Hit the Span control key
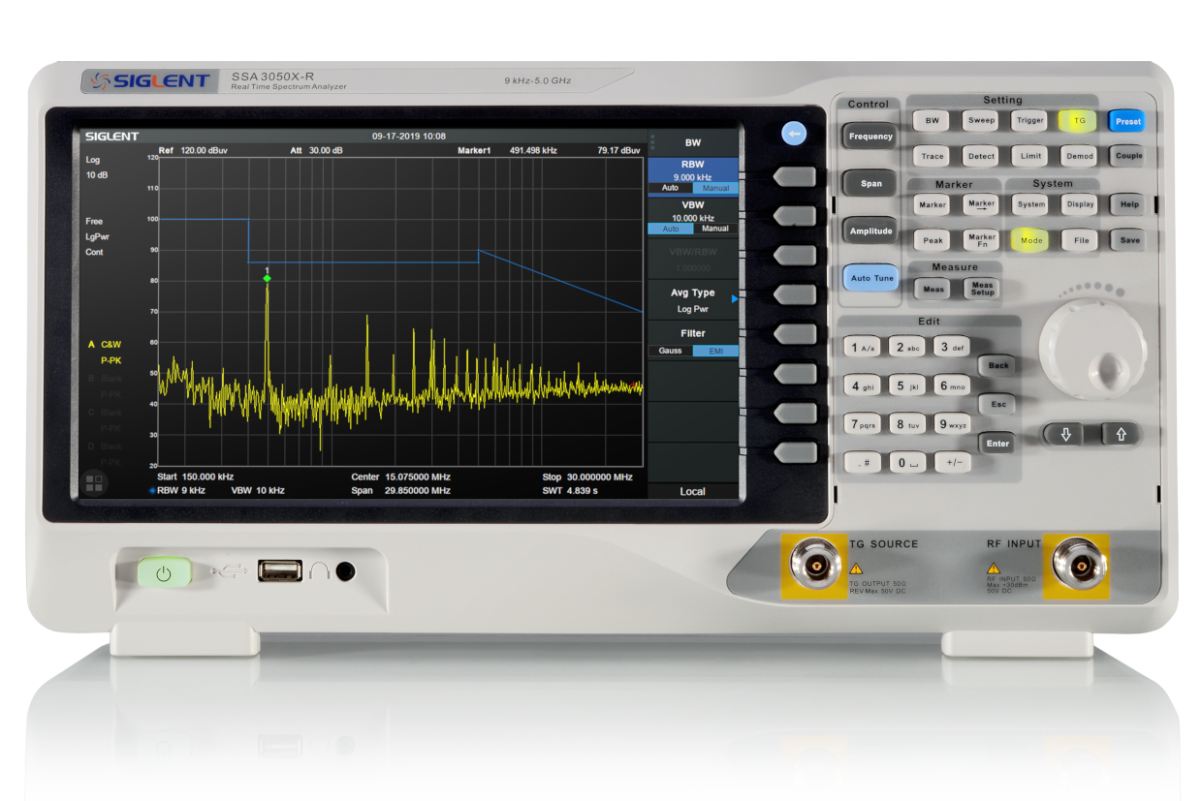Screen dimensions: 1202x801 pyautogui.click(x=870, y=184)
